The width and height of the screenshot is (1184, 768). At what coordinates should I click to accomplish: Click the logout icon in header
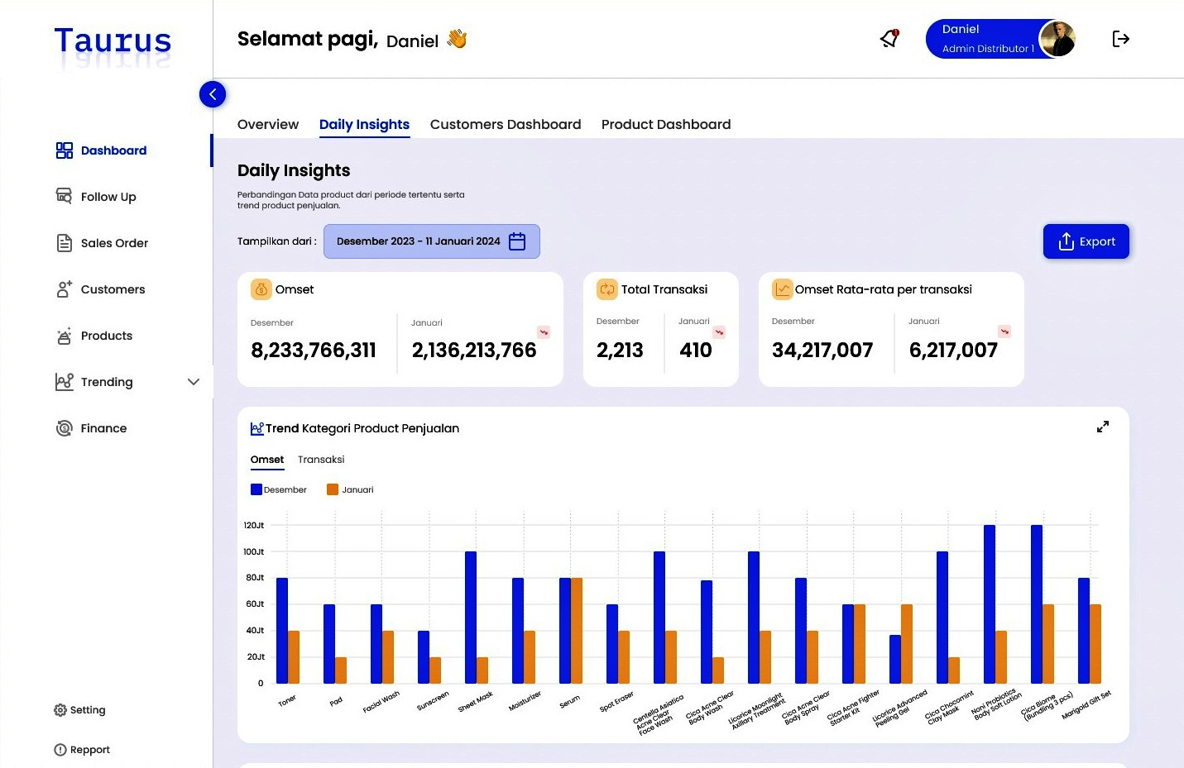click(x=1120, y=39)
